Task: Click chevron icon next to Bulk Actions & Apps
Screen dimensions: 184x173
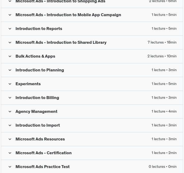Action: click(10, 56)
